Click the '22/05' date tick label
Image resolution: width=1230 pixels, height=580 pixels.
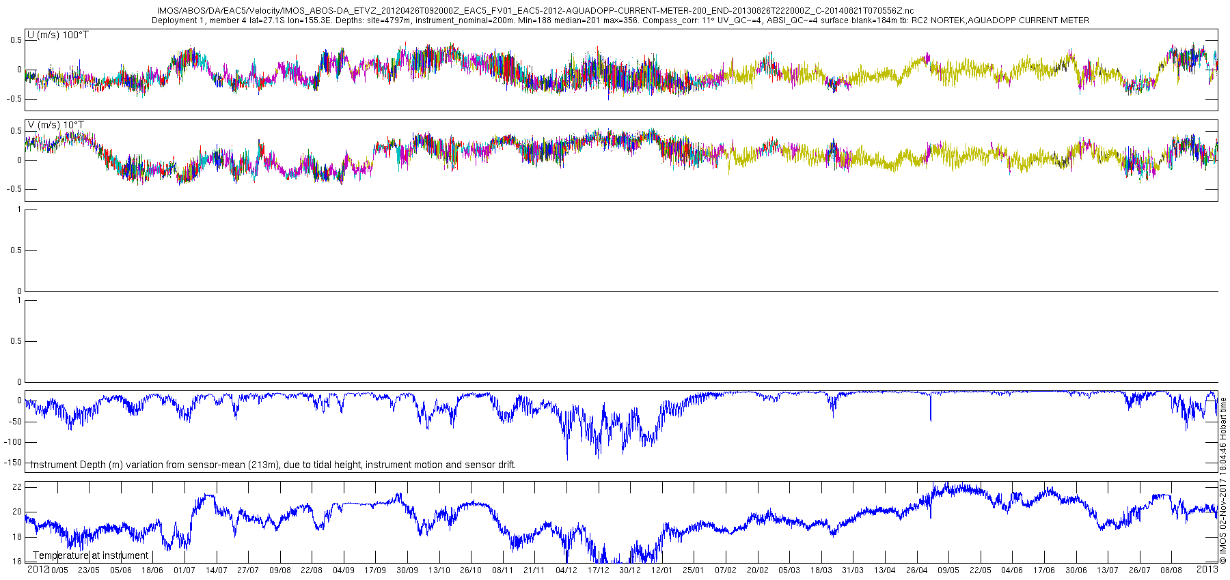(x=981, y=570)
